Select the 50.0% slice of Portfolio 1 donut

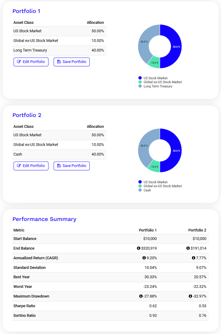point(175,47)
